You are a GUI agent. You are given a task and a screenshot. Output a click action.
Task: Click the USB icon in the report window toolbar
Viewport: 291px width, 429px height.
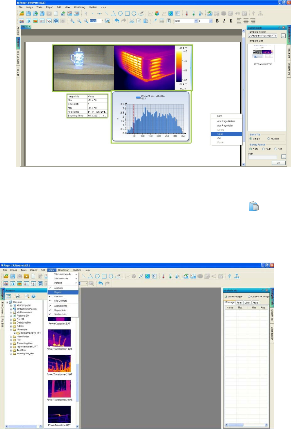coord(253,13)
